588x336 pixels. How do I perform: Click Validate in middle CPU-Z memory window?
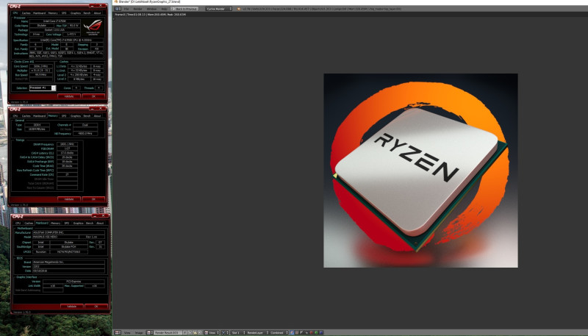click(x=69, y=199)
